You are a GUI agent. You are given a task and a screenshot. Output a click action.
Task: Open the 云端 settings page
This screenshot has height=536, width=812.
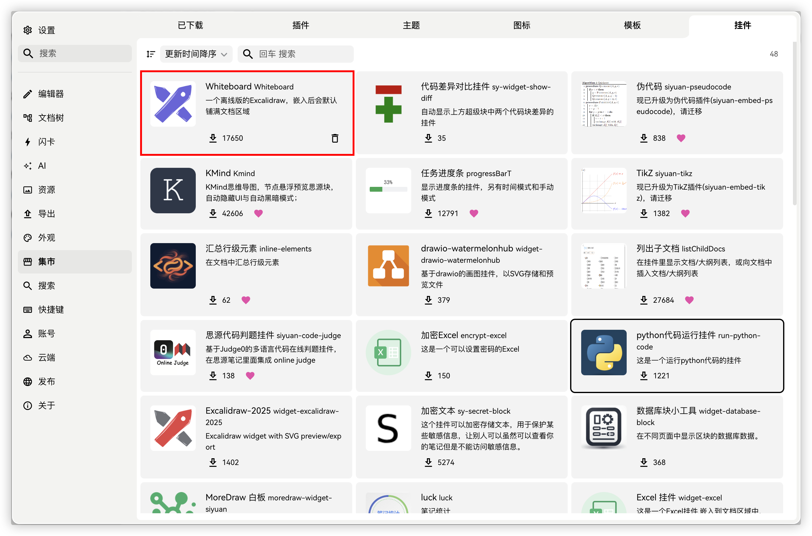pos(46,357)
